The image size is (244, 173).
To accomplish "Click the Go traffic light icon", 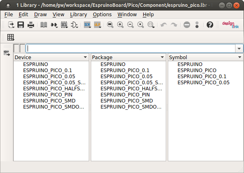I will coord(197,25).
